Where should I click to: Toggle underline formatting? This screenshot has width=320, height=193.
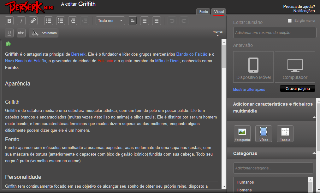9,33
